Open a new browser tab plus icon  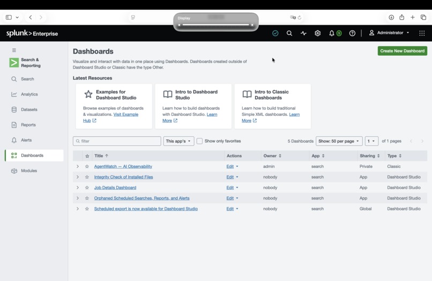[413, 17]
